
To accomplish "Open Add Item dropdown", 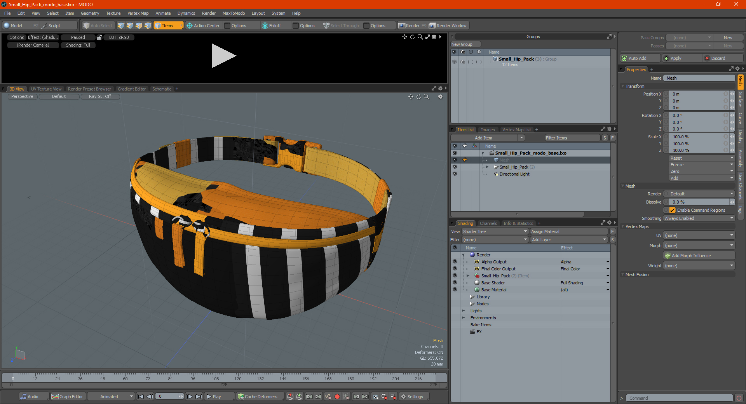I will click(488, 138).
